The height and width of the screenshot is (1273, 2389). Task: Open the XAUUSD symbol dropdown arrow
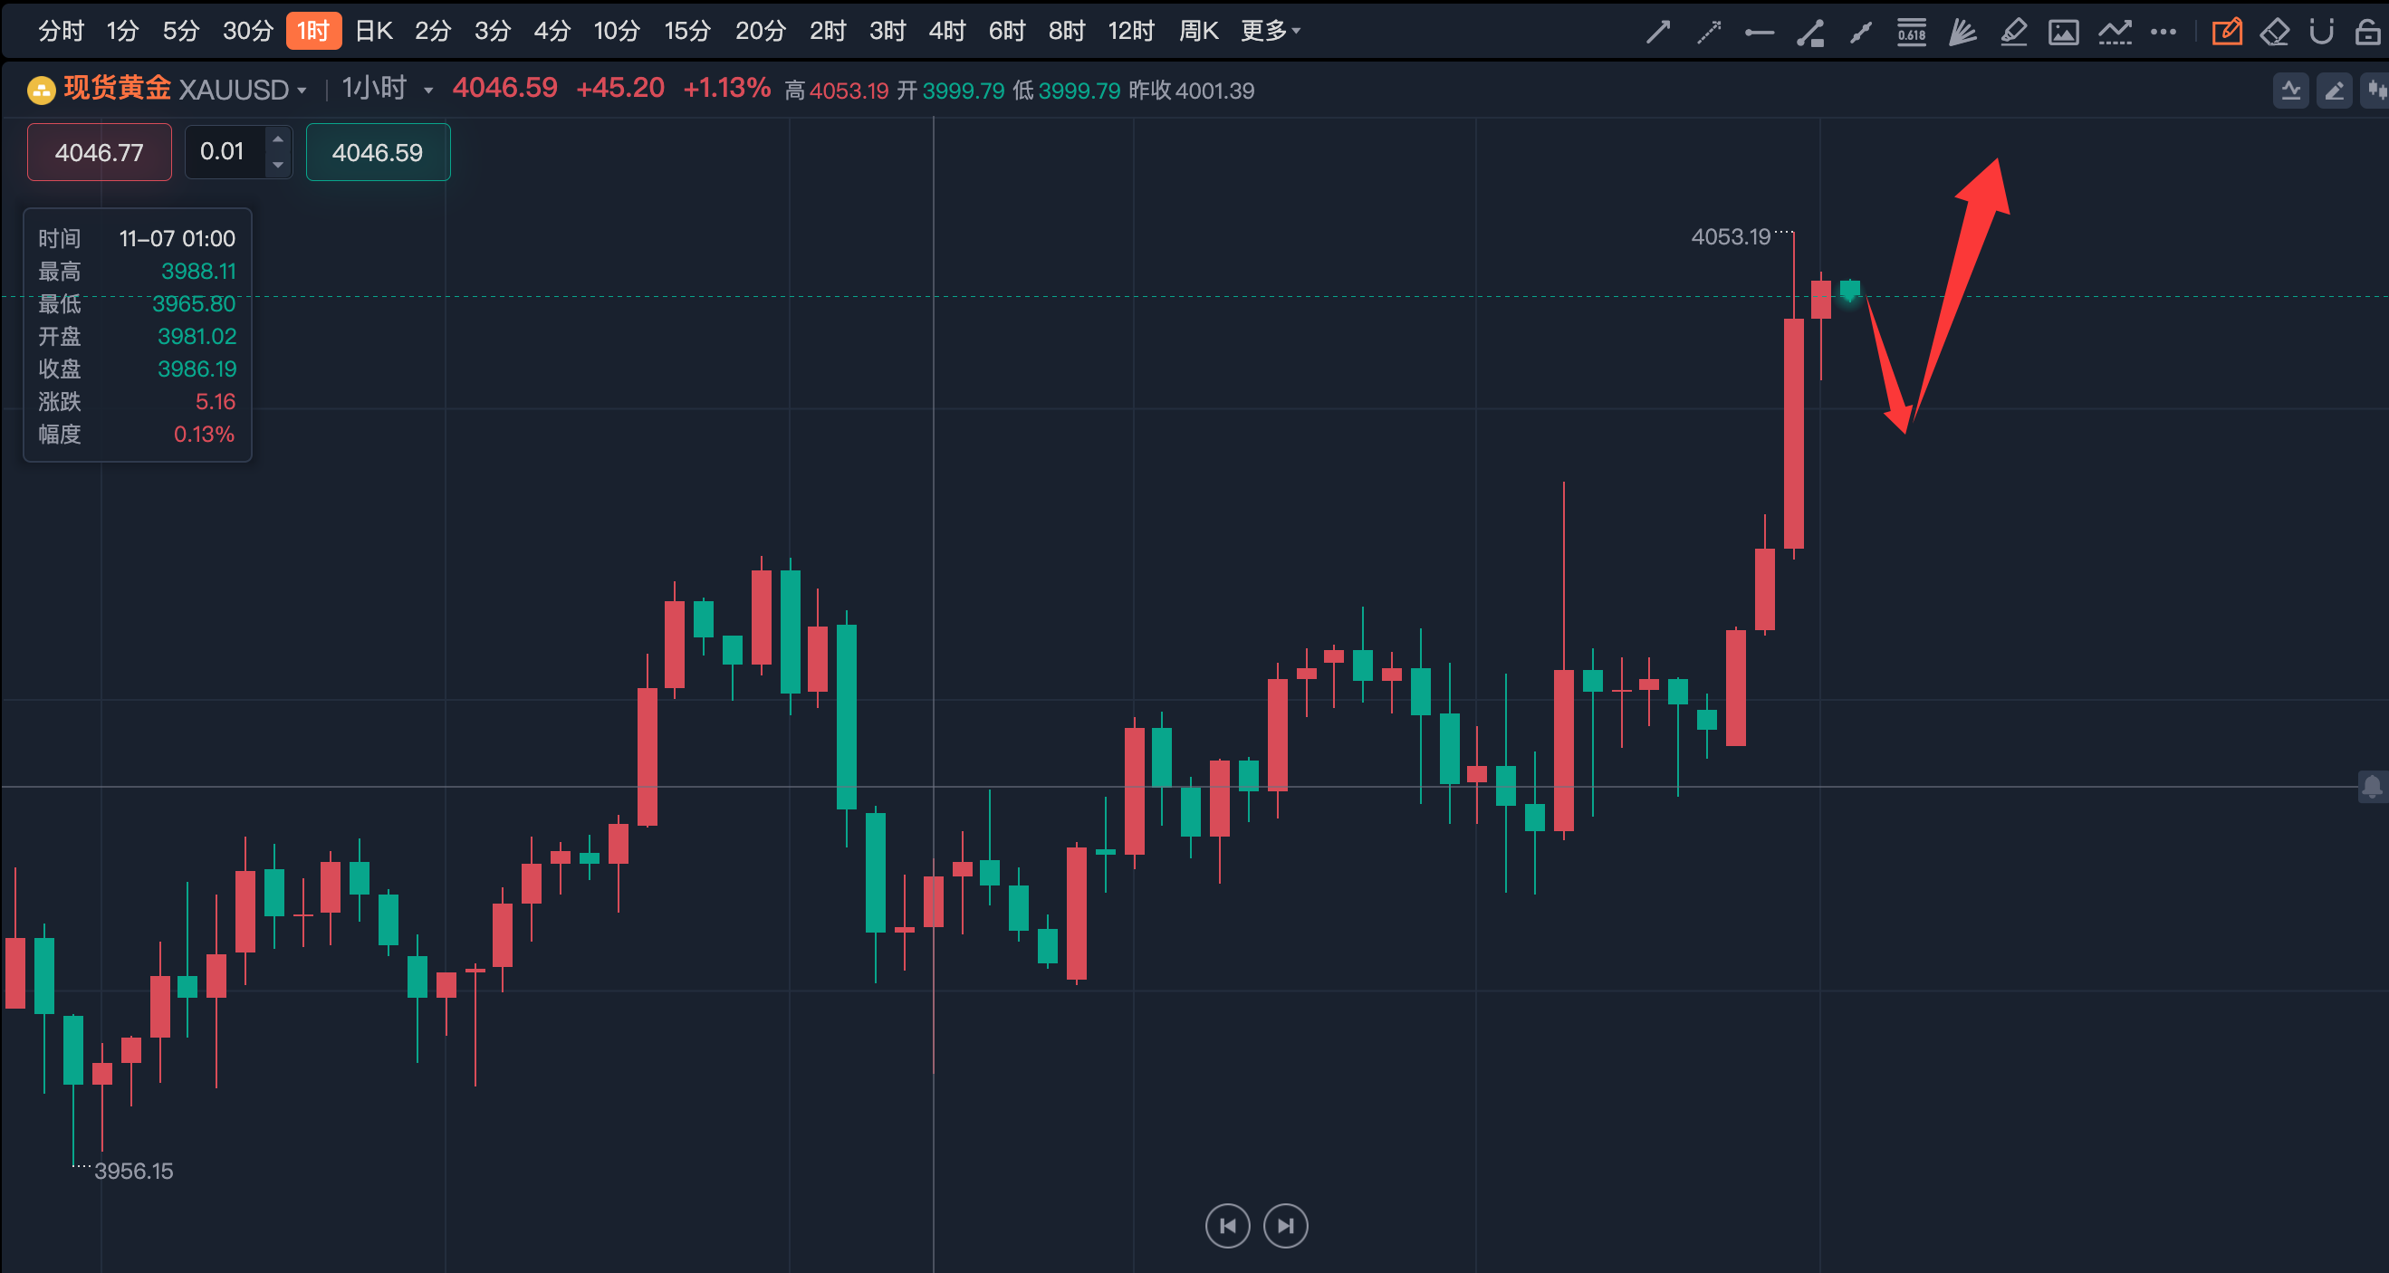click(302, 91)
